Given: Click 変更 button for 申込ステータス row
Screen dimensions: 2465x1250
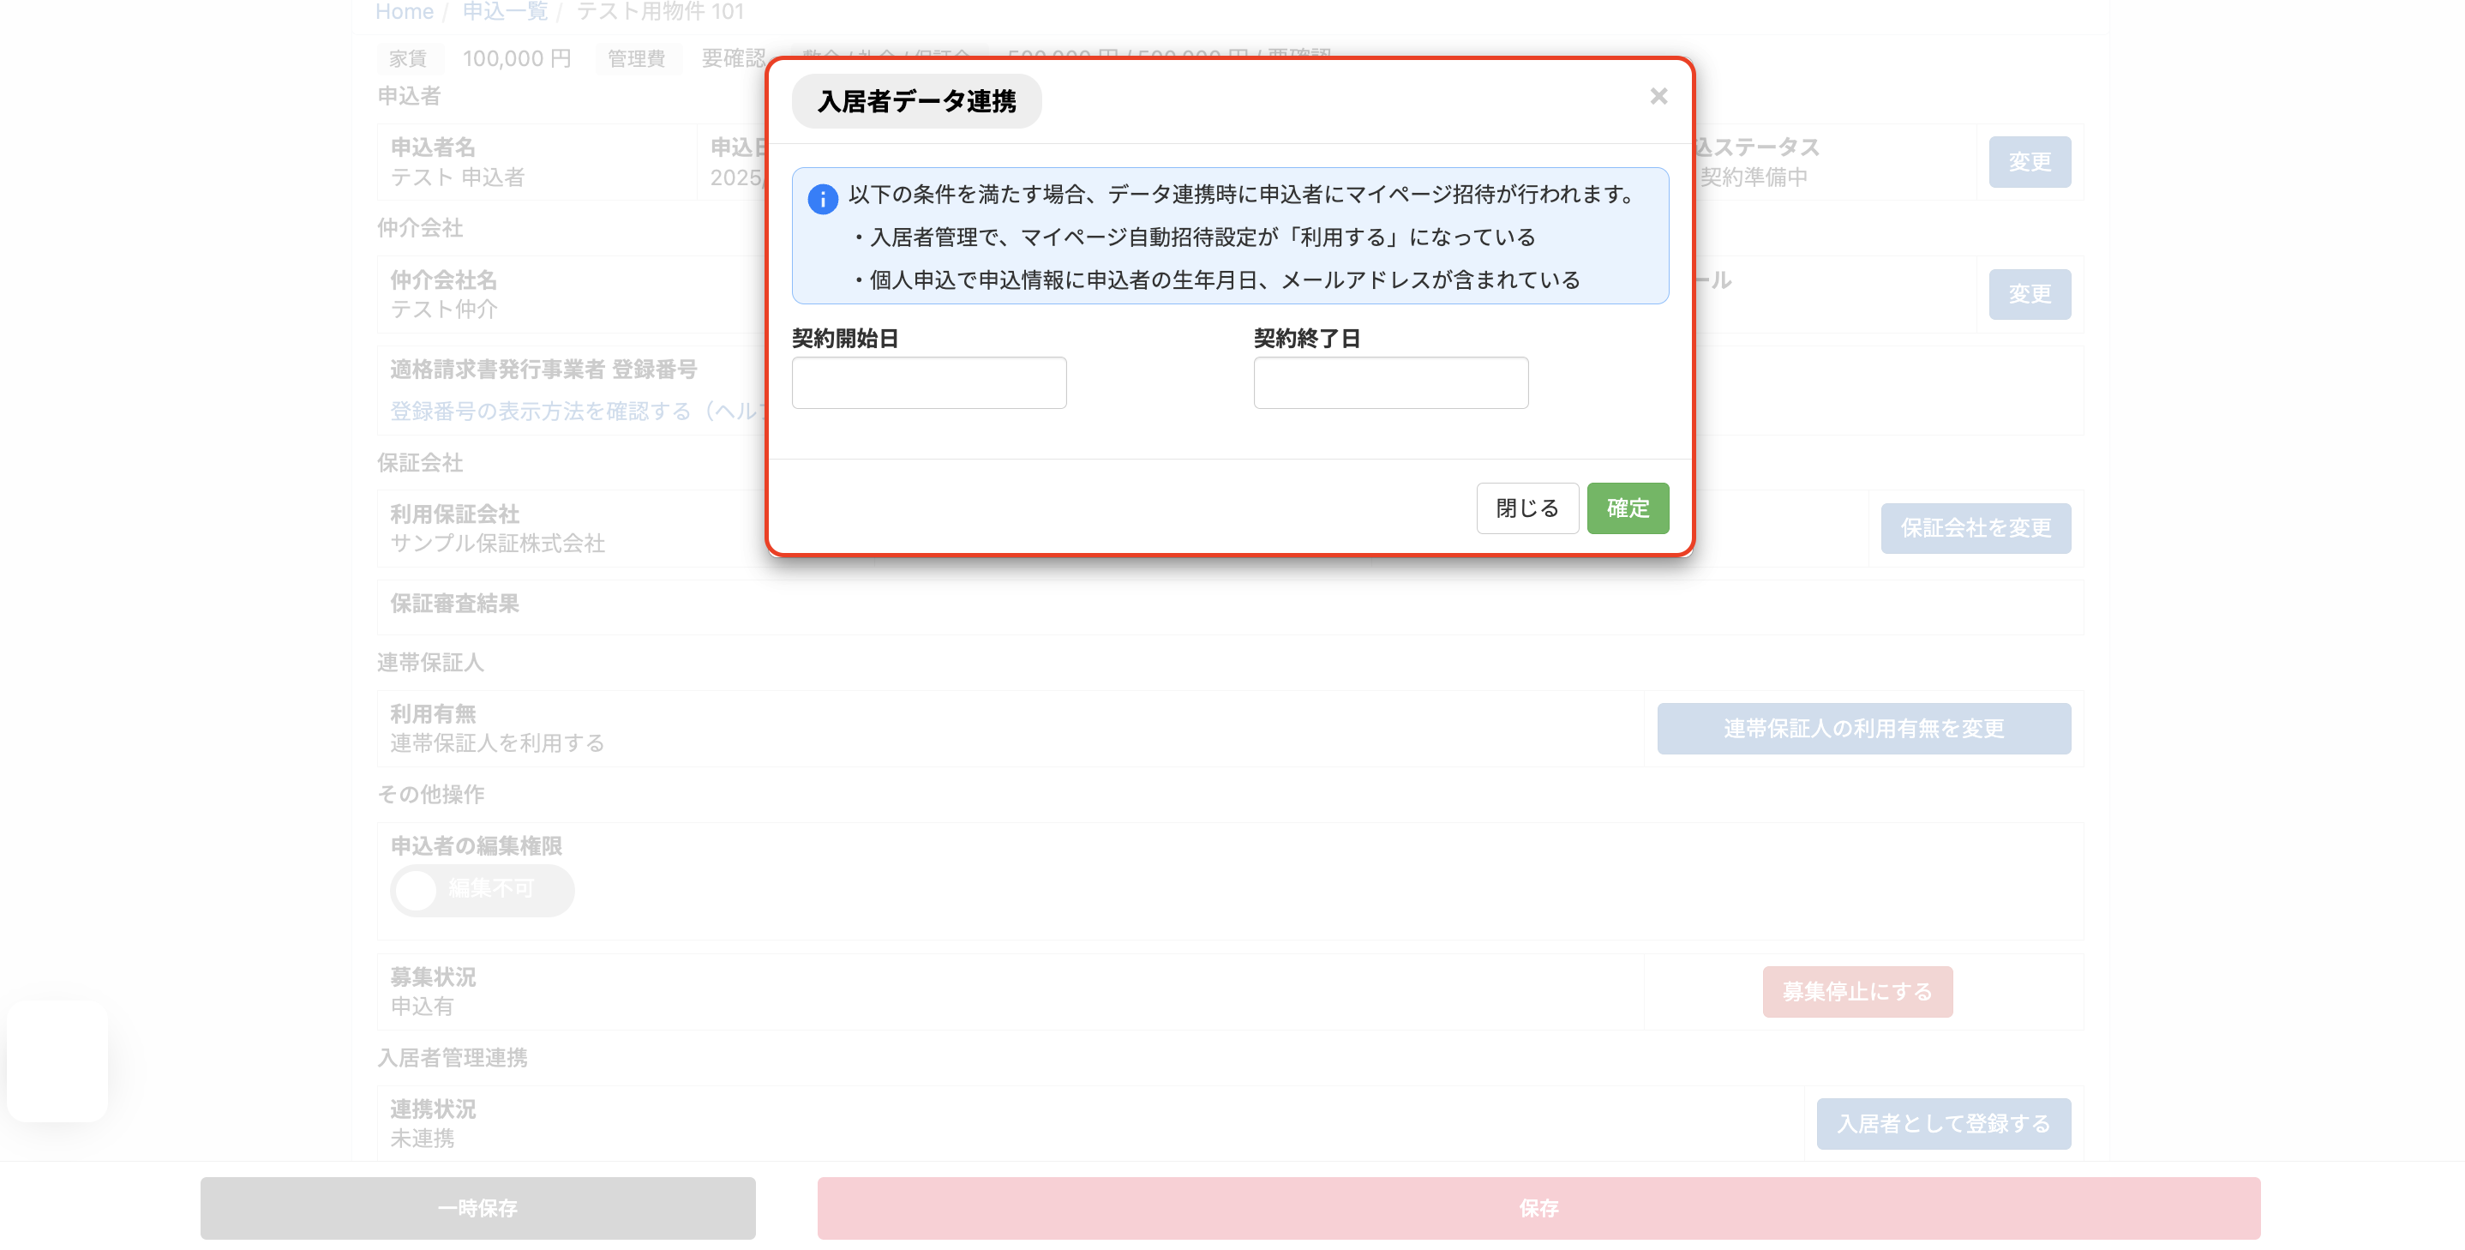Looking at the screenshot, I should click(2030, 162).
